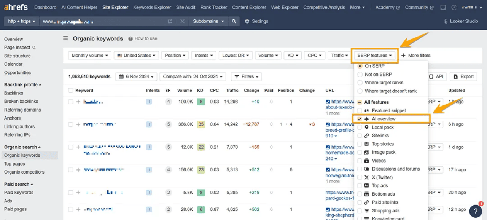This screenshot has width=487, height=220.
Task: Open the More menu in top navigation
Action: click(357, 7)
